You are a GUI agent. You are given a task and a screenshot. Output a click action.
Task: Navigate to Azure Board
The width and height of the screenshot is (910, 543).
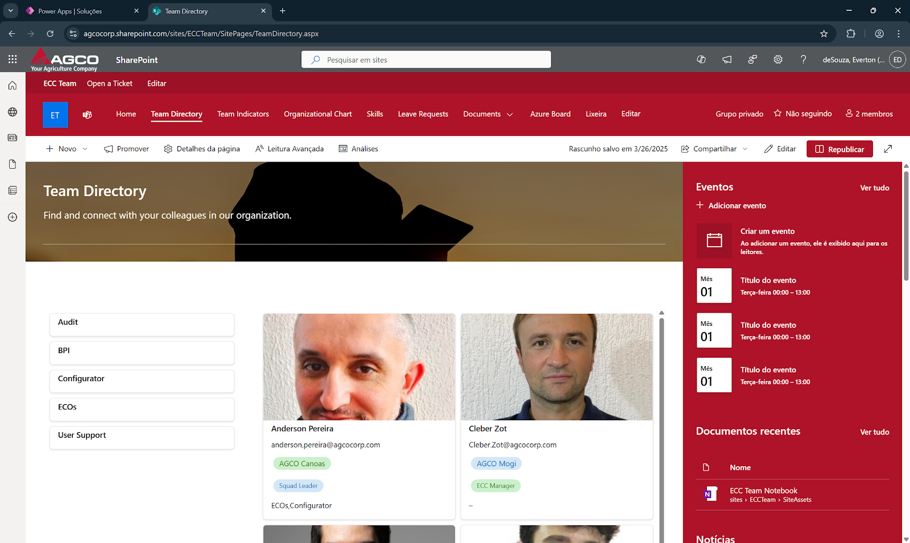[x=550, y=114]
